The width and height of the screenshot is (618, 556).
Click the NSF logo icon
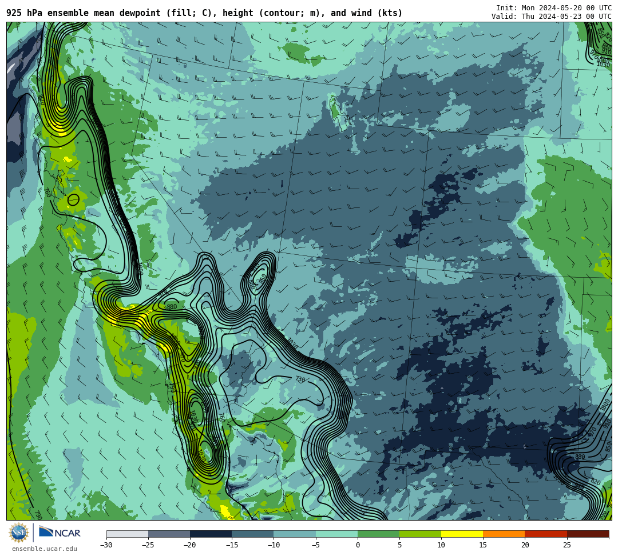pyautogui.click(x=18, y=533)
